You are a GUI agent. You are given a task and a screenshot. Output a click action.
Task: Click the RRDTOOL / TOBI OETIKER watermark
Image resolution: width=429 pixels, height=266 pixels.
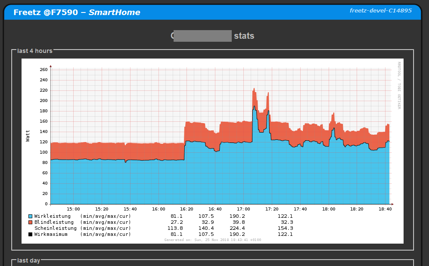[399, 85]
